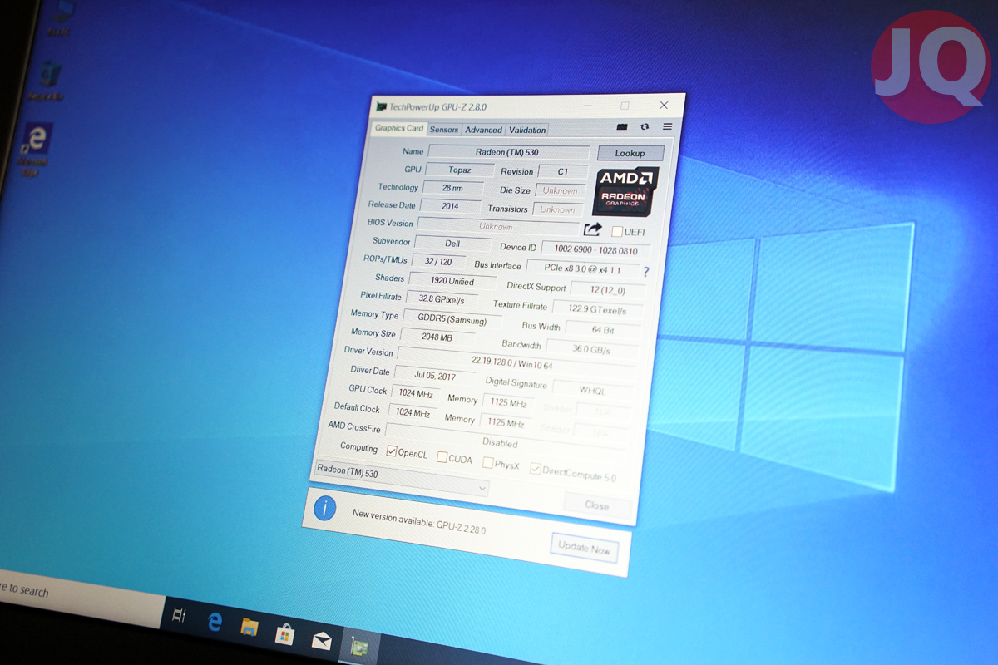Image resolution: width=998 pixels, height=665 pixels.
Task: Switch to the Sensors tab
Action: click(x=444, y=130)
